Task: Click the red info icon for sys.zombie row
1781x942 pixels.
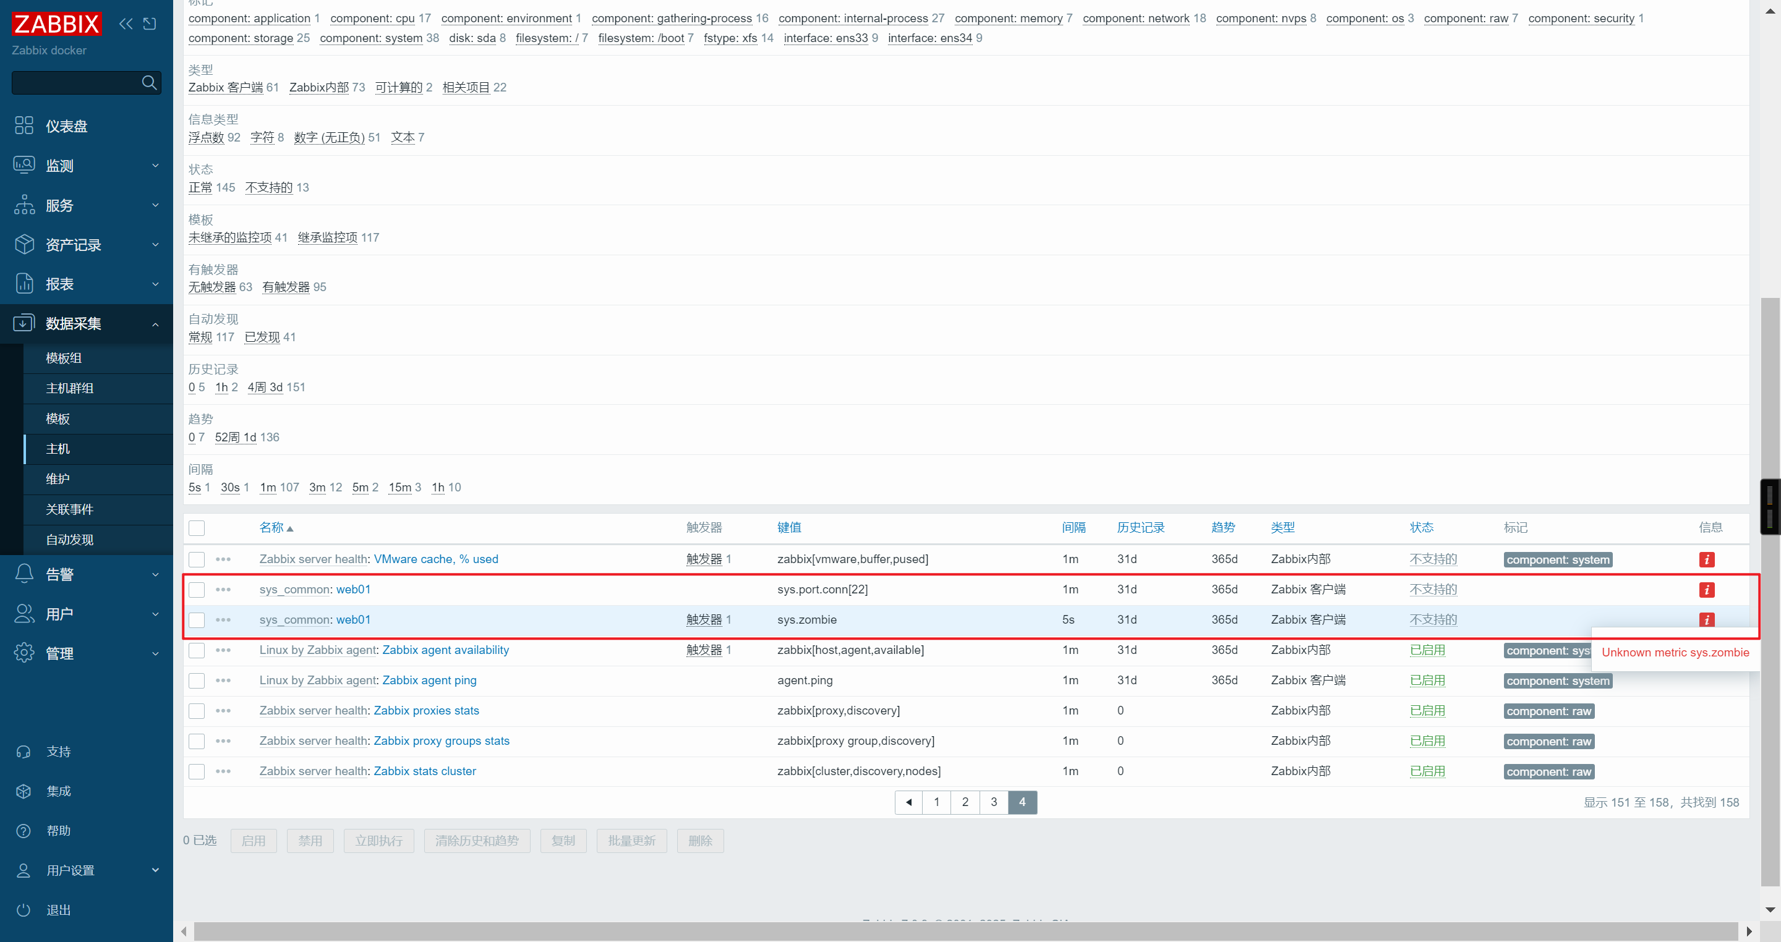Action: point(1706,619)
